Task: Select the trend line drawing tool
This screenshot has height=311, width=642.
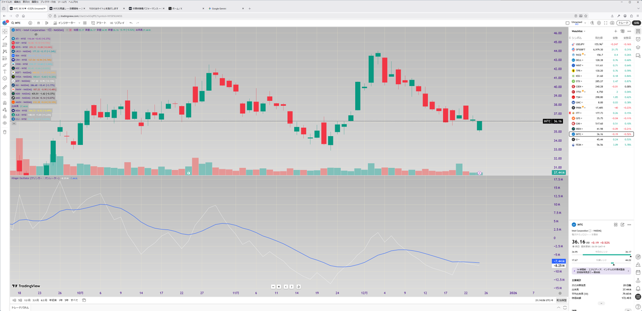Action: pyautogui.click(x=5, y=38)
